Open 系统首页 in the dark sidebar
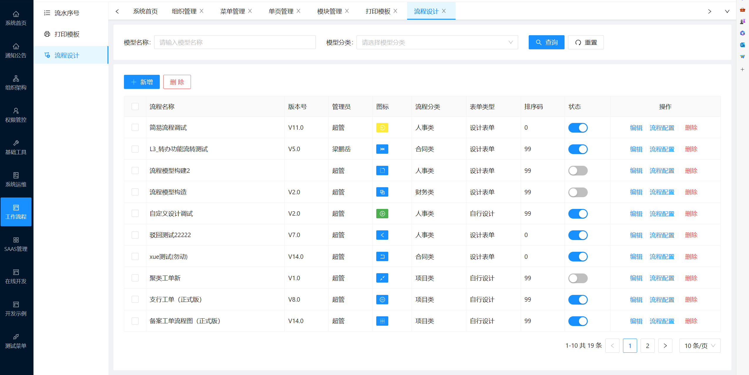This screenshot has width=749, height=375. 16,18
